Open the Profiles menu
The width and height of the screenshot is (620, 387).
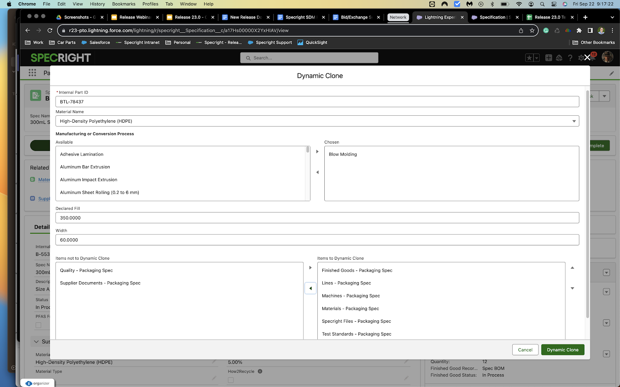point(150,4)
